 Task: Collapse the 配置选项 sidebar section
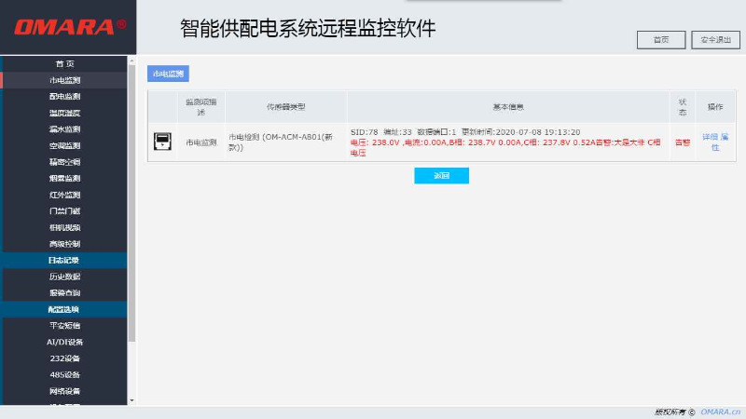coord(63,309)
